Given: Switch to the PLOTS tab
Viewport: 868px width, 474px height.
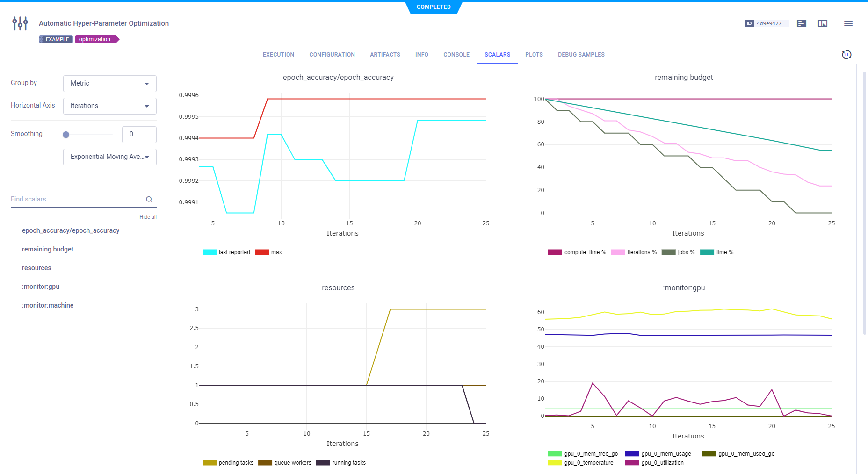Looking at the screenshot, I should coord(534,55).
